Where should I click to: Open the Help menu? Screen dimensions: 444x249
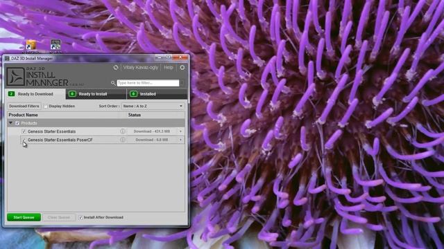click(168, 68)
